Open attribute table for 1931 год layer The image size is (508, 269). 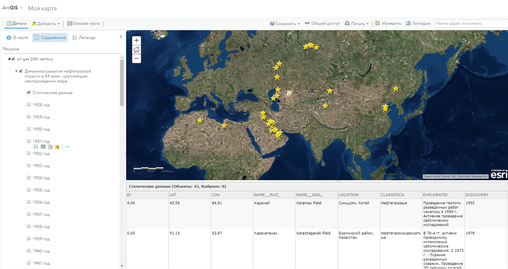point(43,147)
